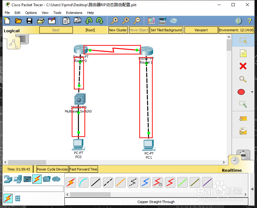Choose the orange Fiber cable
The image size is (257, 208).
(121, 182)
